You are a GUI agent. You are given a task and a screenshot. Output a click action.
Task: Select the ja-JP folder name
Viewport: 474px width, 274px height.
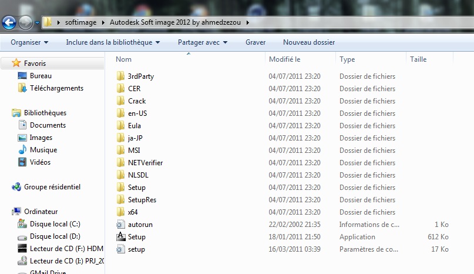135,138
